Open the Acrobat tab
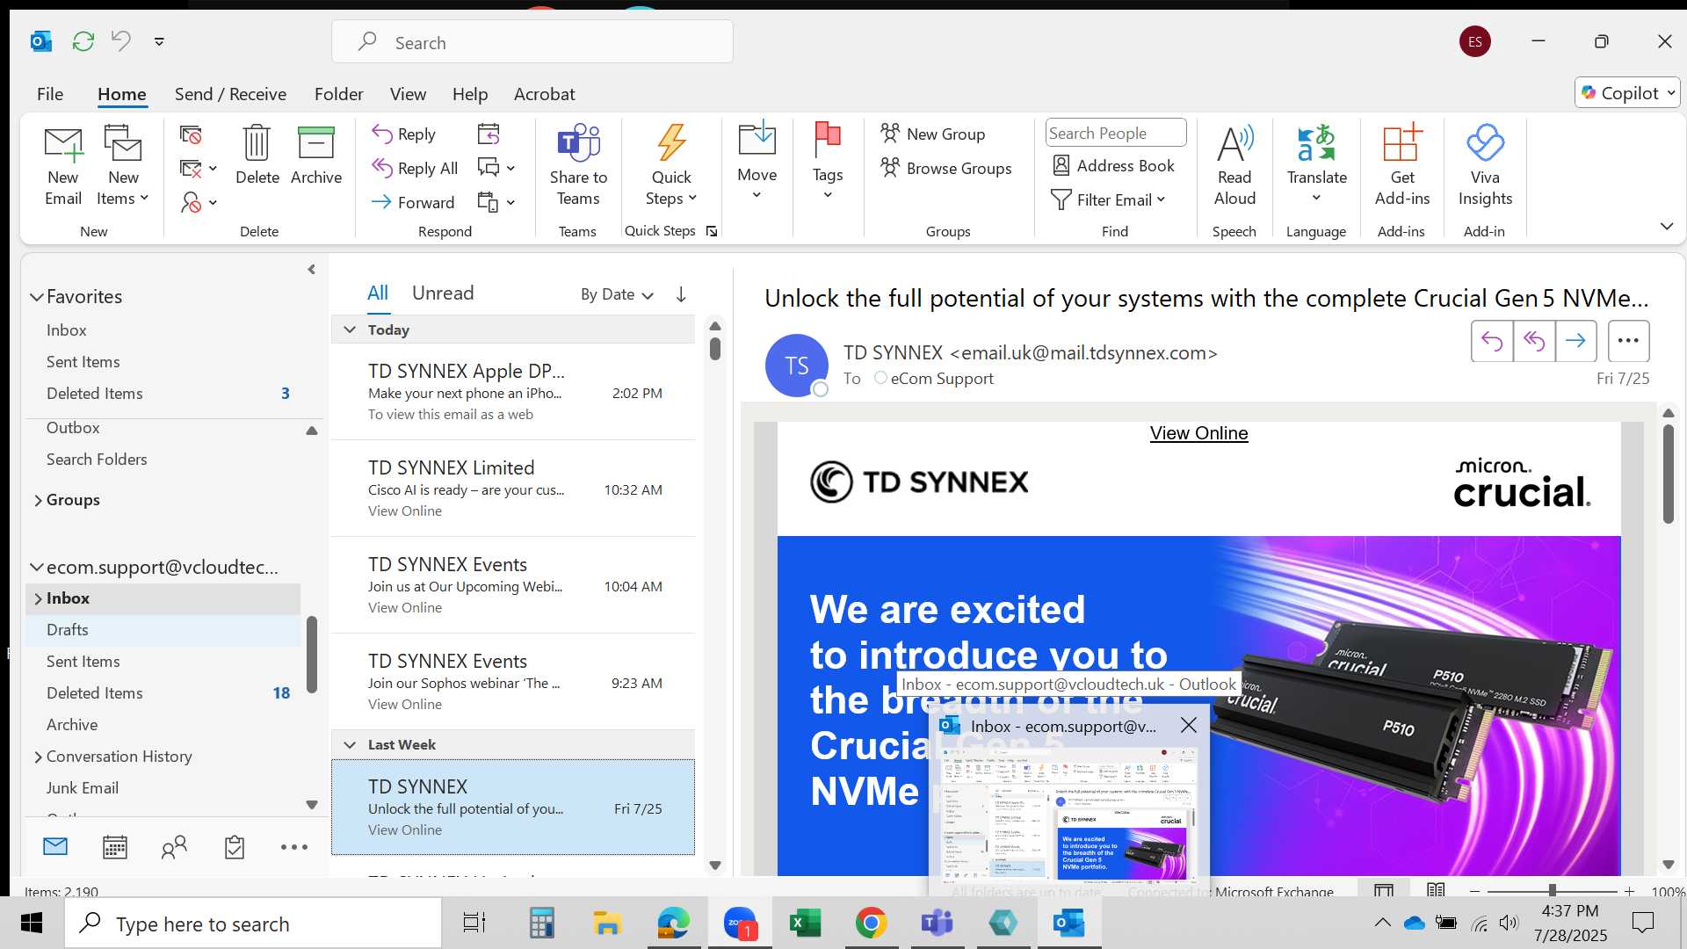 click(544, 94)
